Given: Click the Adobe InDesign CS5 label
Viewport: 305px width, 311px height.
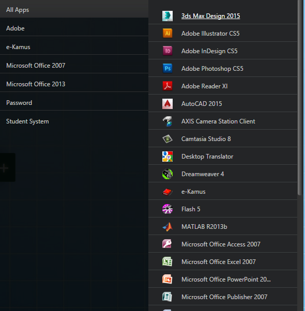Looking at the screenshot, I should point(209,51).
